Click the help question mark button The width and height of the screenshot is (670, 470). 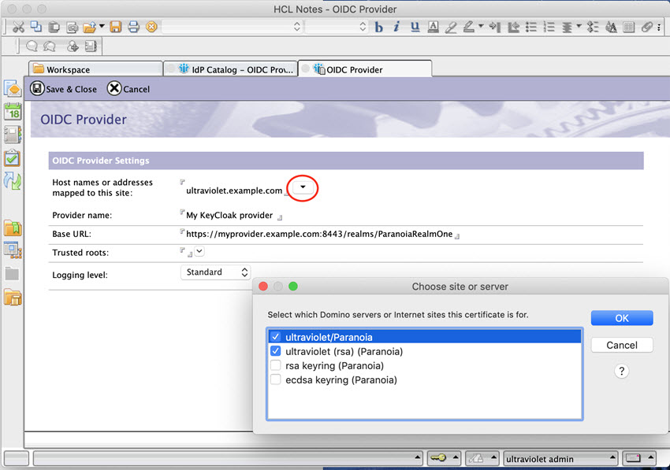click(622, 371)
